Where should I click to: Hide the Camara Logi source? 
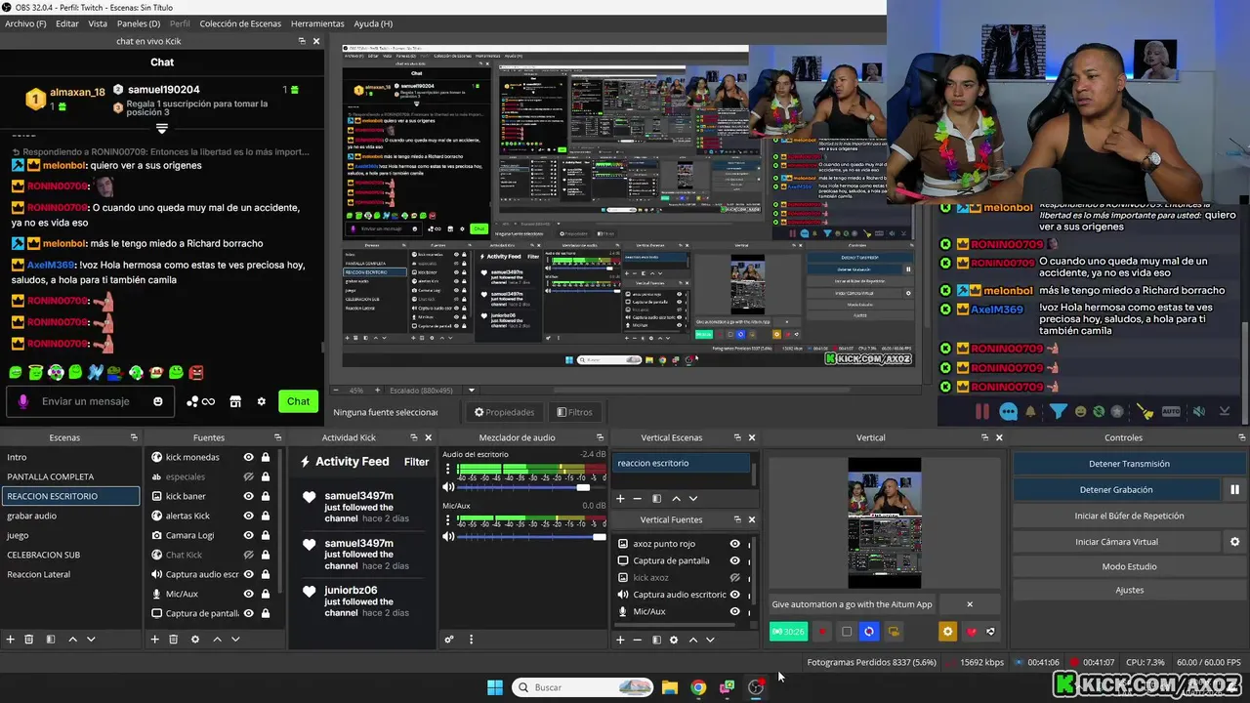pyautogui.click(x=248, y=535)
